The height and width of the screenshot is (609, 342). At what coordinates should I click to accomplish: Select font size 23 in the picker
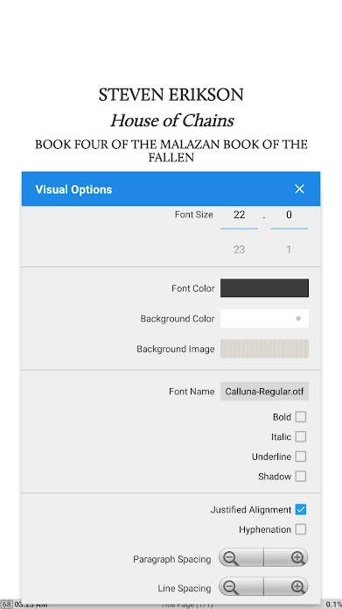(240, 250)
